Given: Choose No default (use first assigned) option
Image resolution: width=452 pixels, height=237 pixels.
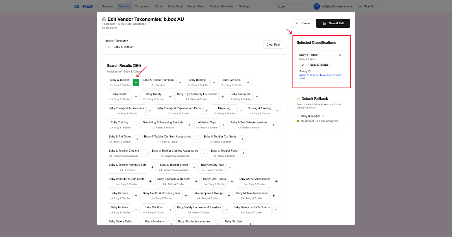Looking at the screenshot, I should point(298,121).
